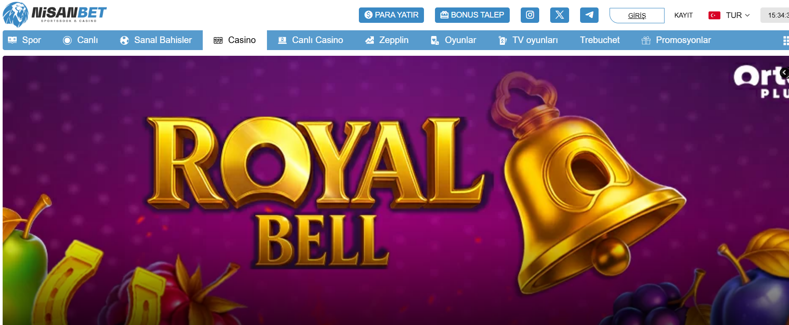789x325 pixels.
Task: Open the Telegram channel icon
Action: [x=589, y=15]
